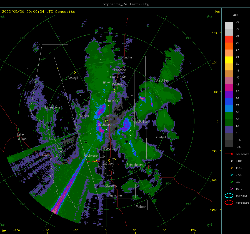
Task: Click the Blackfalds city label
Action: click(x=118, y=77)
